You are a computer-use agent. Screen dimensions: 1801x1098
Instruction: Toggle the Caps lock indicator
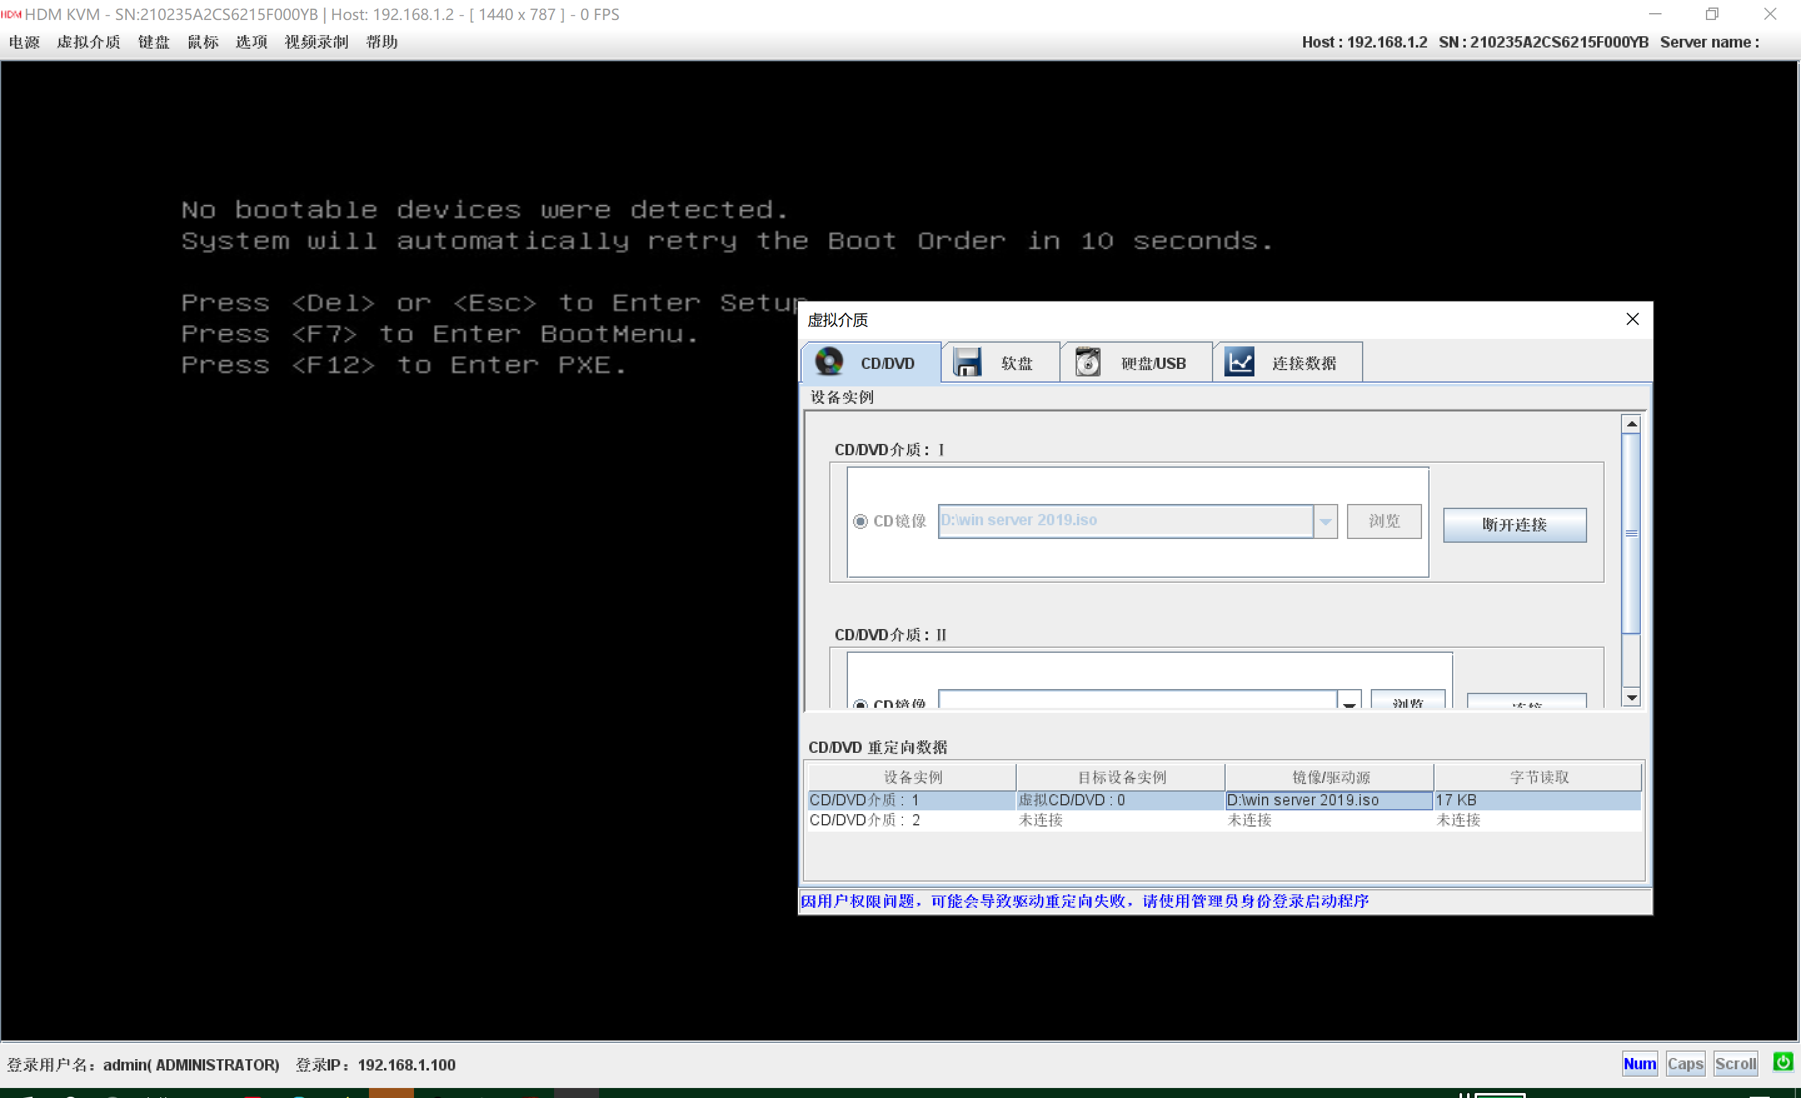(x=1685, y=1064)
